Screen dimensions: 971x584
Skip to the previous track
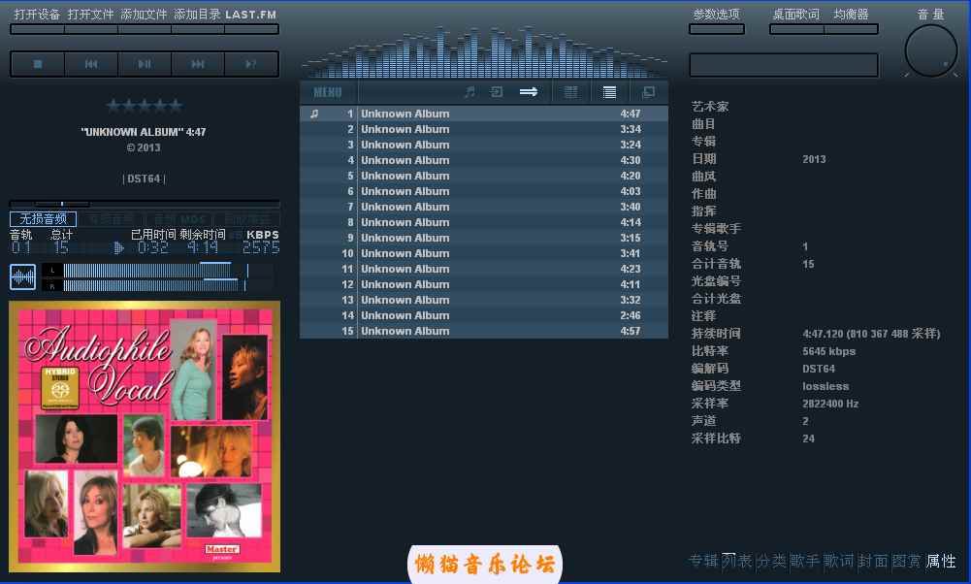coord(91,64)
